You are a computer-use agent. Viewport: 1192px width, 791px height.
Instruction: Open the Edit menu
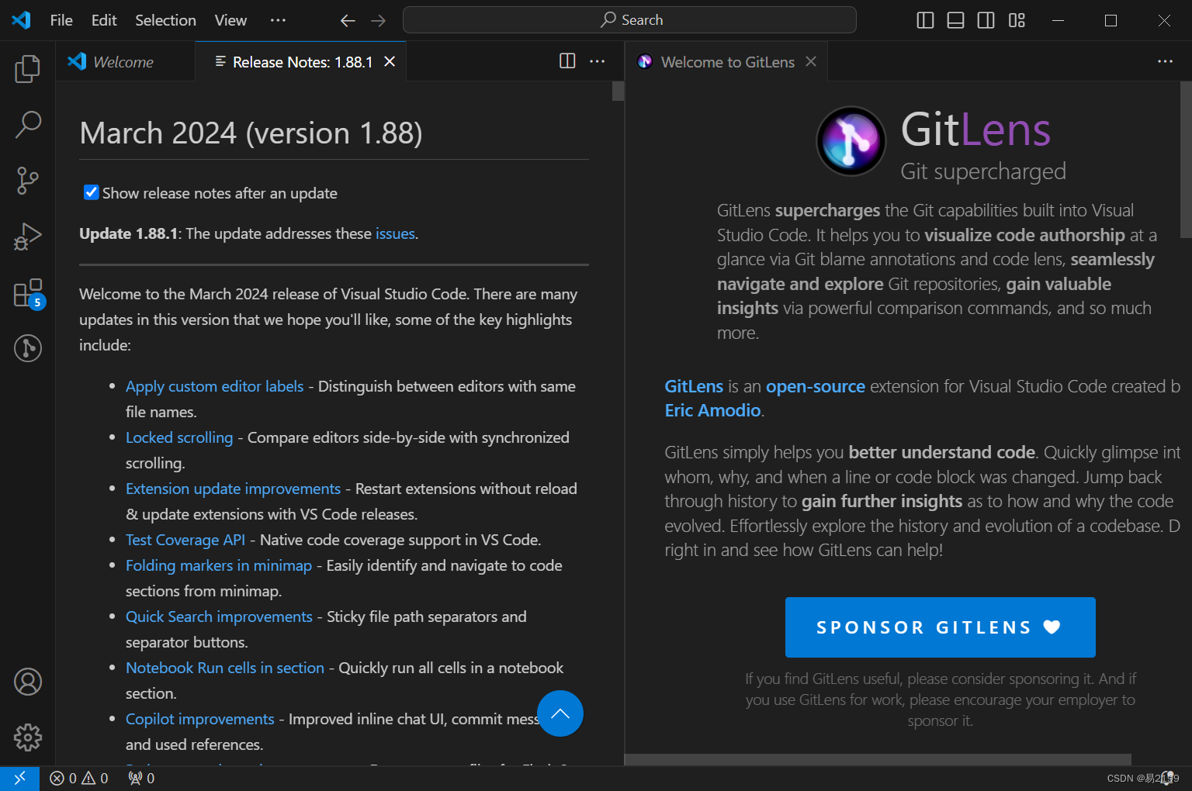(104, 20)
